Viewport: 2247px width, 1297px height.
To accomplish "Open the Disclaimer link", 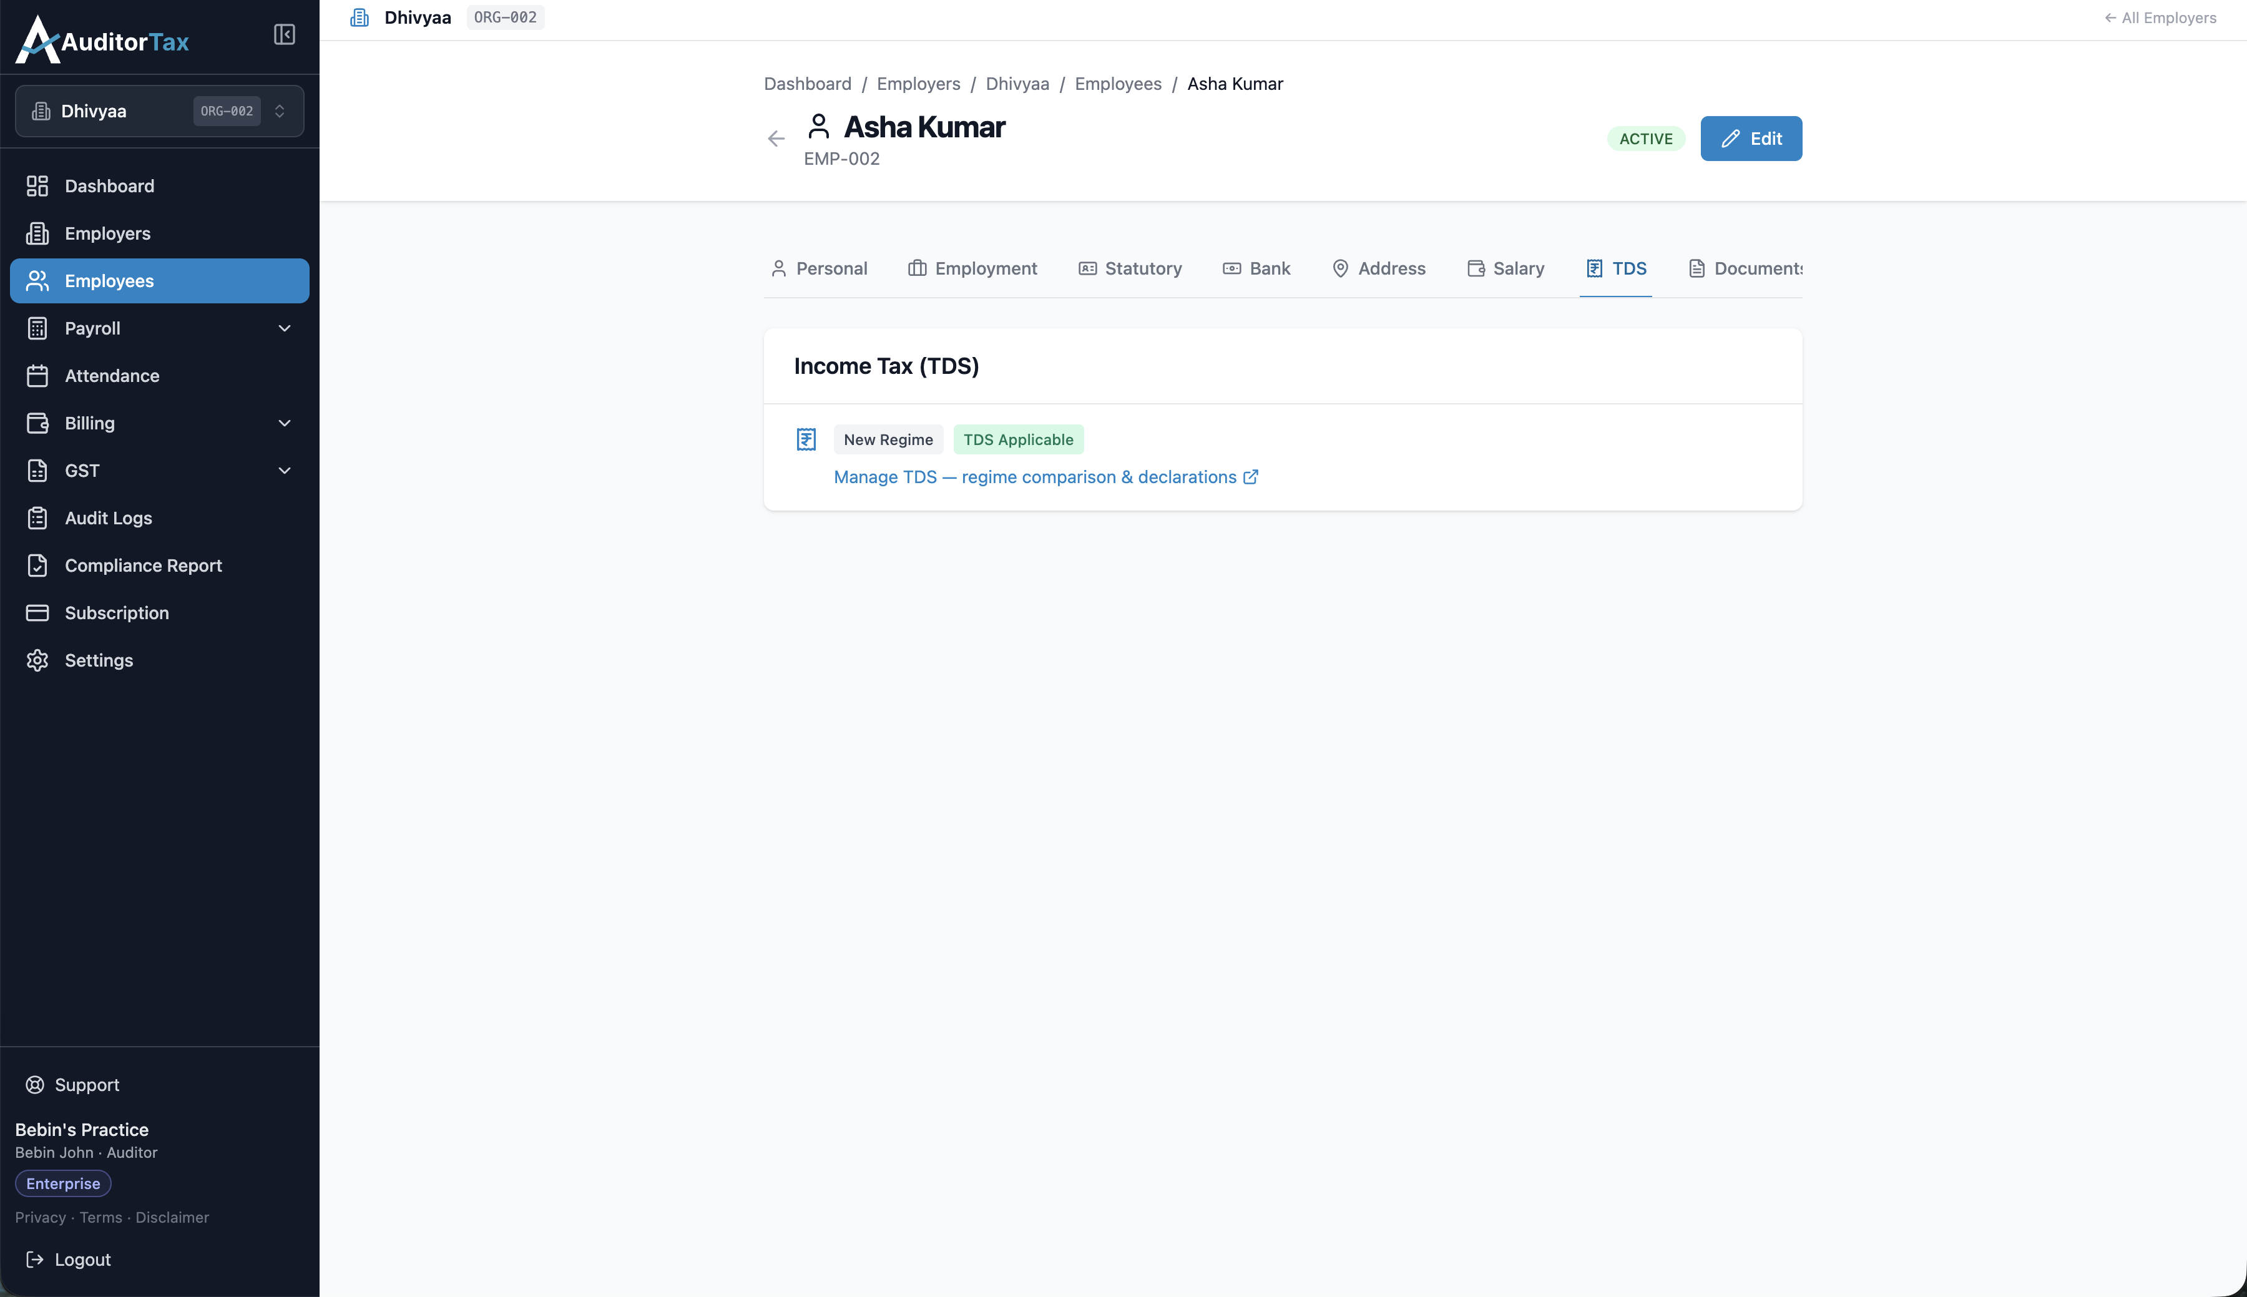I will click(172, 1218).
